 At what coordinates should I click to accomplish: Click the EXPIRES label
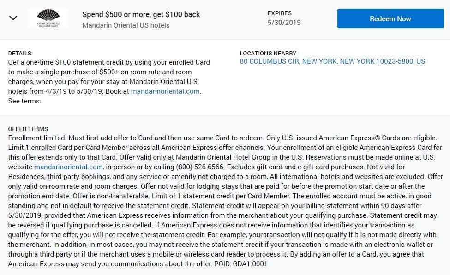coord(279,13)
